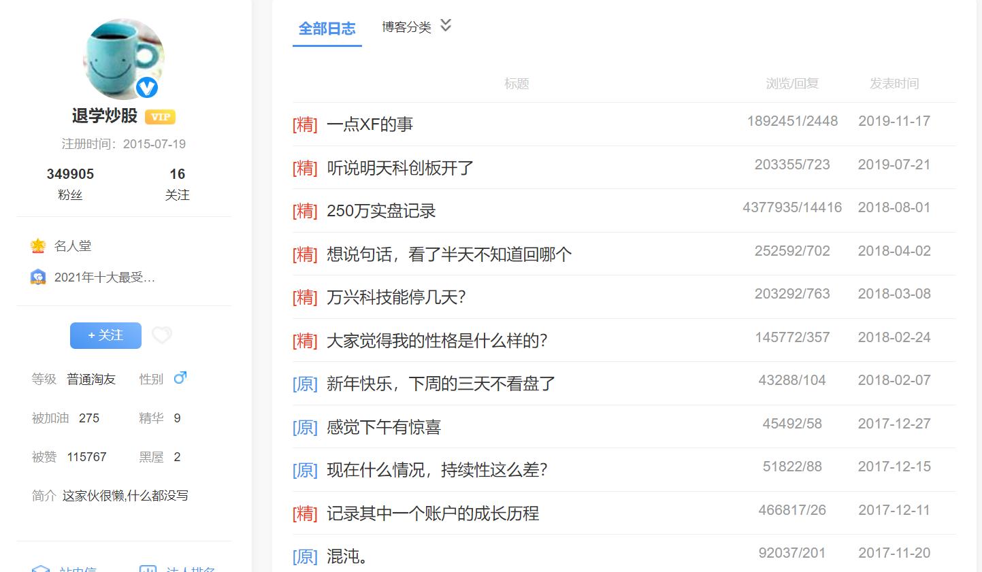Select the 博客分类 tab
The image size is (982, 572).
pyautogui.click(x=405, y=27)
